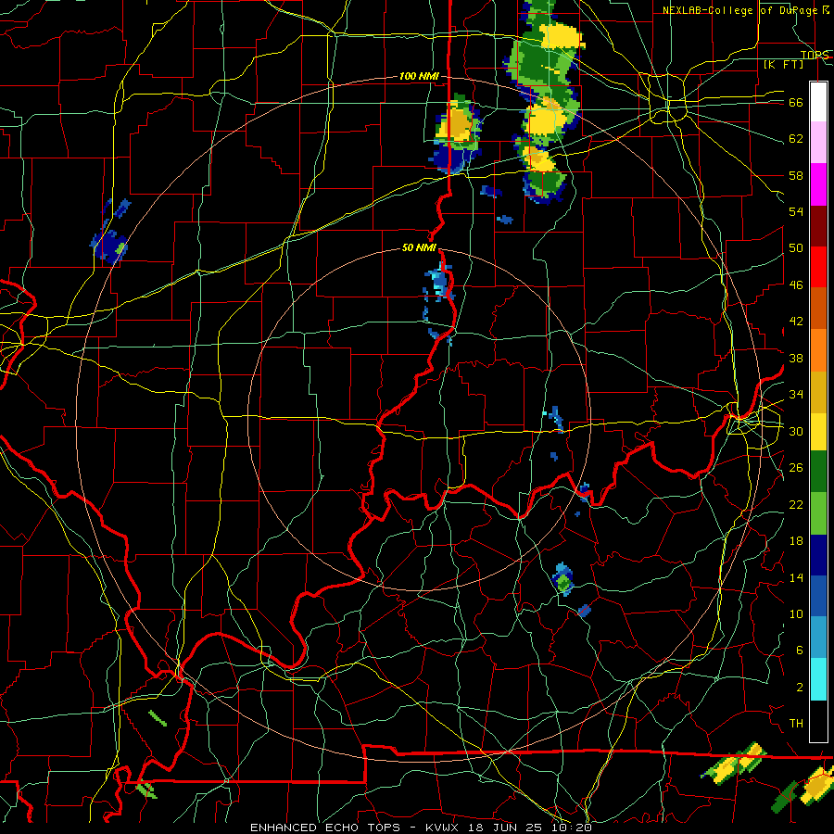
Task: Click the cyan band in the color scale
Action: click(818, 679)
